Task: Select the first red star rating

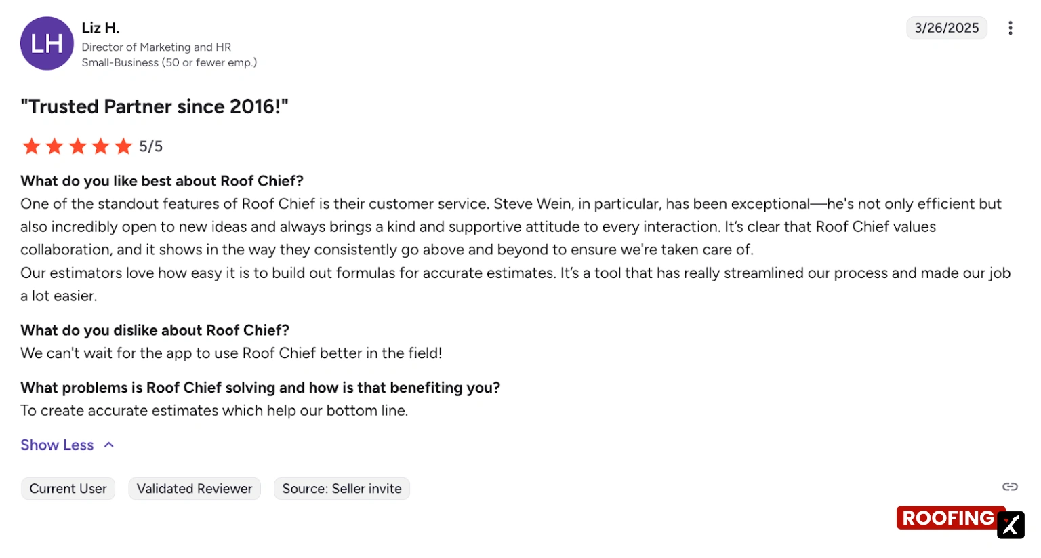Action: pyautogui.click(x=31, y=146)
